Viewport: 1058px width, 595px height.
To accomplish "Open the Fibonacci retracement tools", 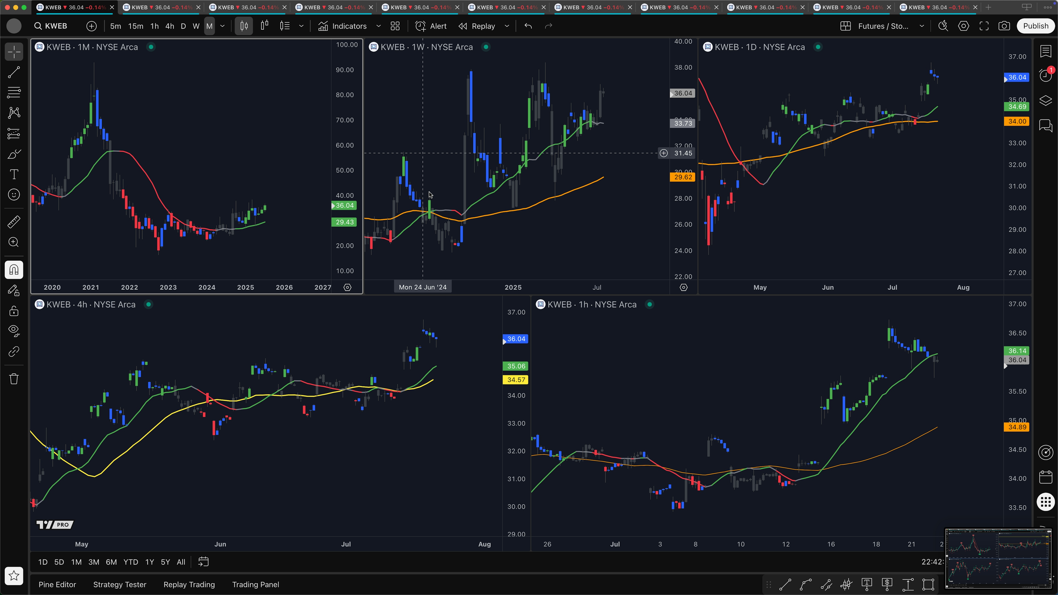I will pos(14,93).
